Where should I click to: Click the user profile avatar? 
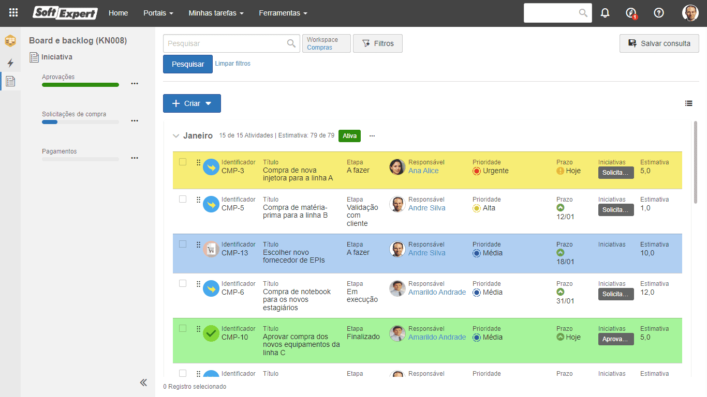tap(690, 13)
